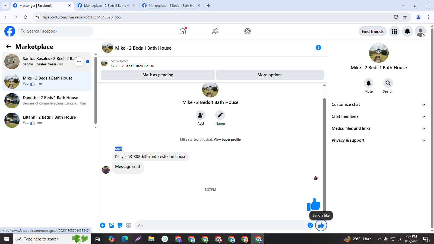Mute the Mike conversation
The height and width of the screenshot is (244, 434).
[x=369, y=83]
